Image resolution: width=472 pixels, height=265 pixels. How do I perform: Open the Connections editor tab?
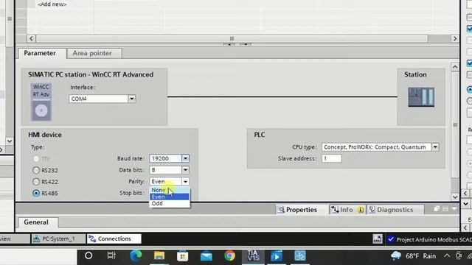pyautogui.click(x=114, y=239)
